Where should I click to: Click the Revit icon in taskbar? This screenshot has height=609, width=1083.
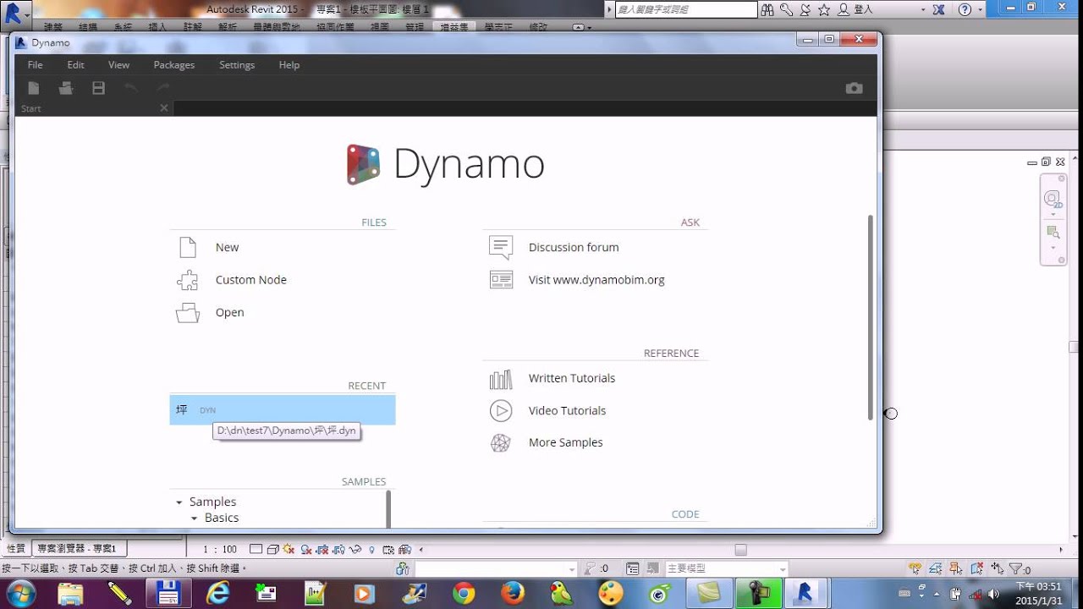point(806,594)
